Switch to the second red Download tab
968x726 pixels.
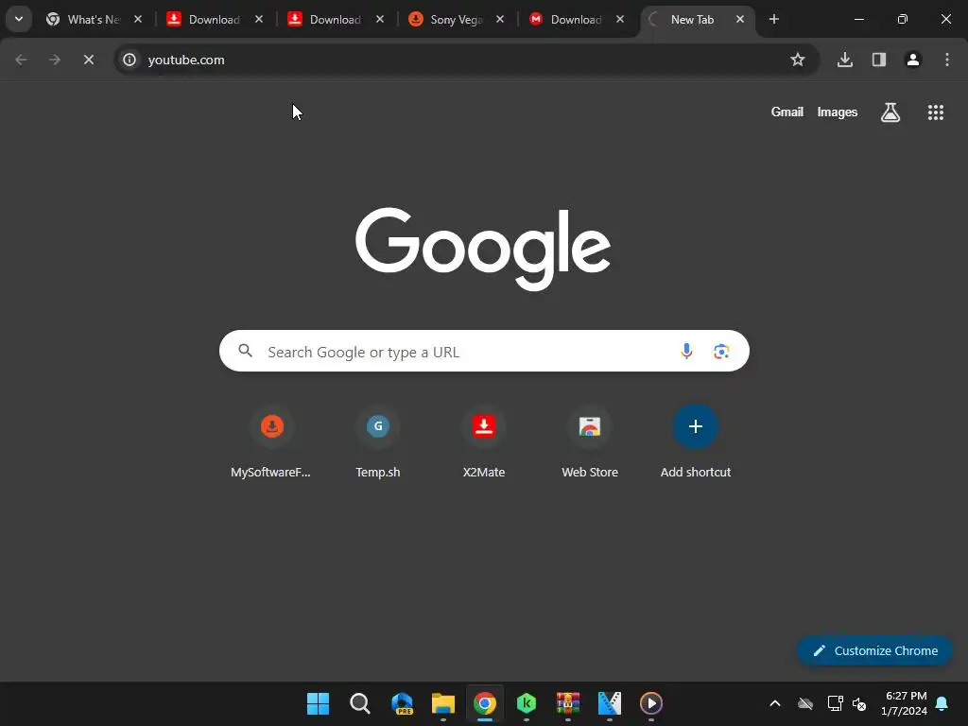(336, 19)
